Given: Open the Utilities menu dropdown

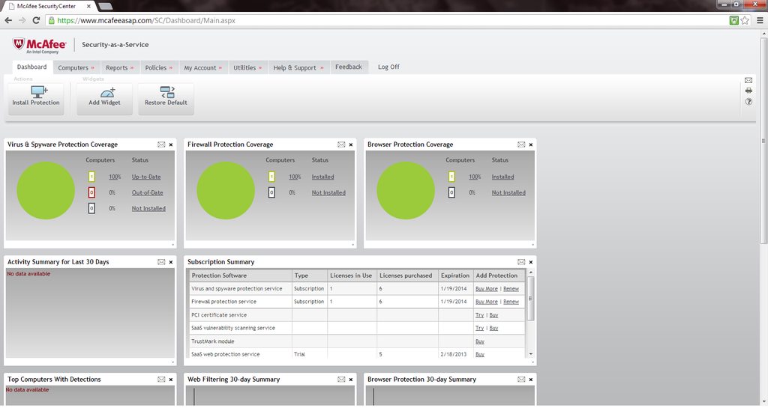Looking at the screenshot, I should point(247,68).
